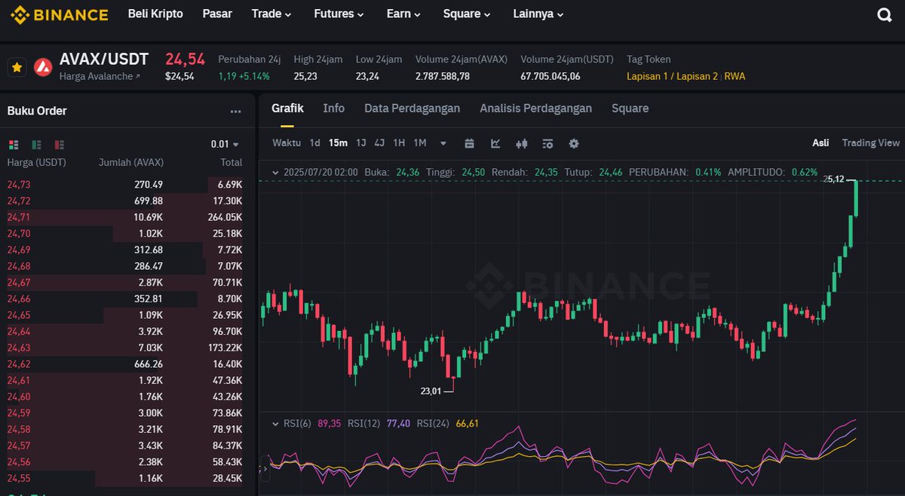Screen dimensions: 905x496
Task: Open the chart settings gear icon
Action: coord(573,143)
